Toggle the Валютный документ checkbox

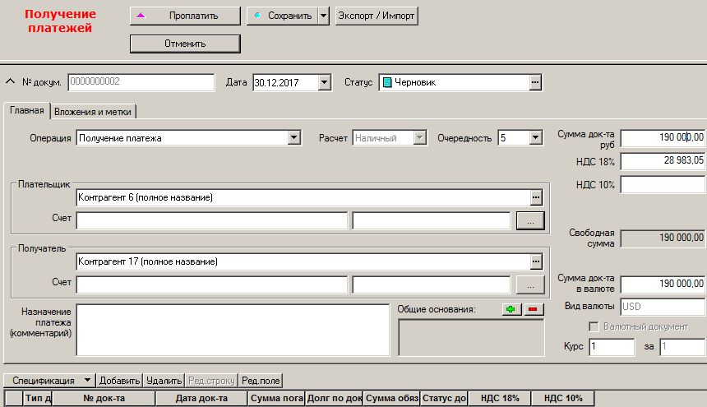click(x=594, y=326)
